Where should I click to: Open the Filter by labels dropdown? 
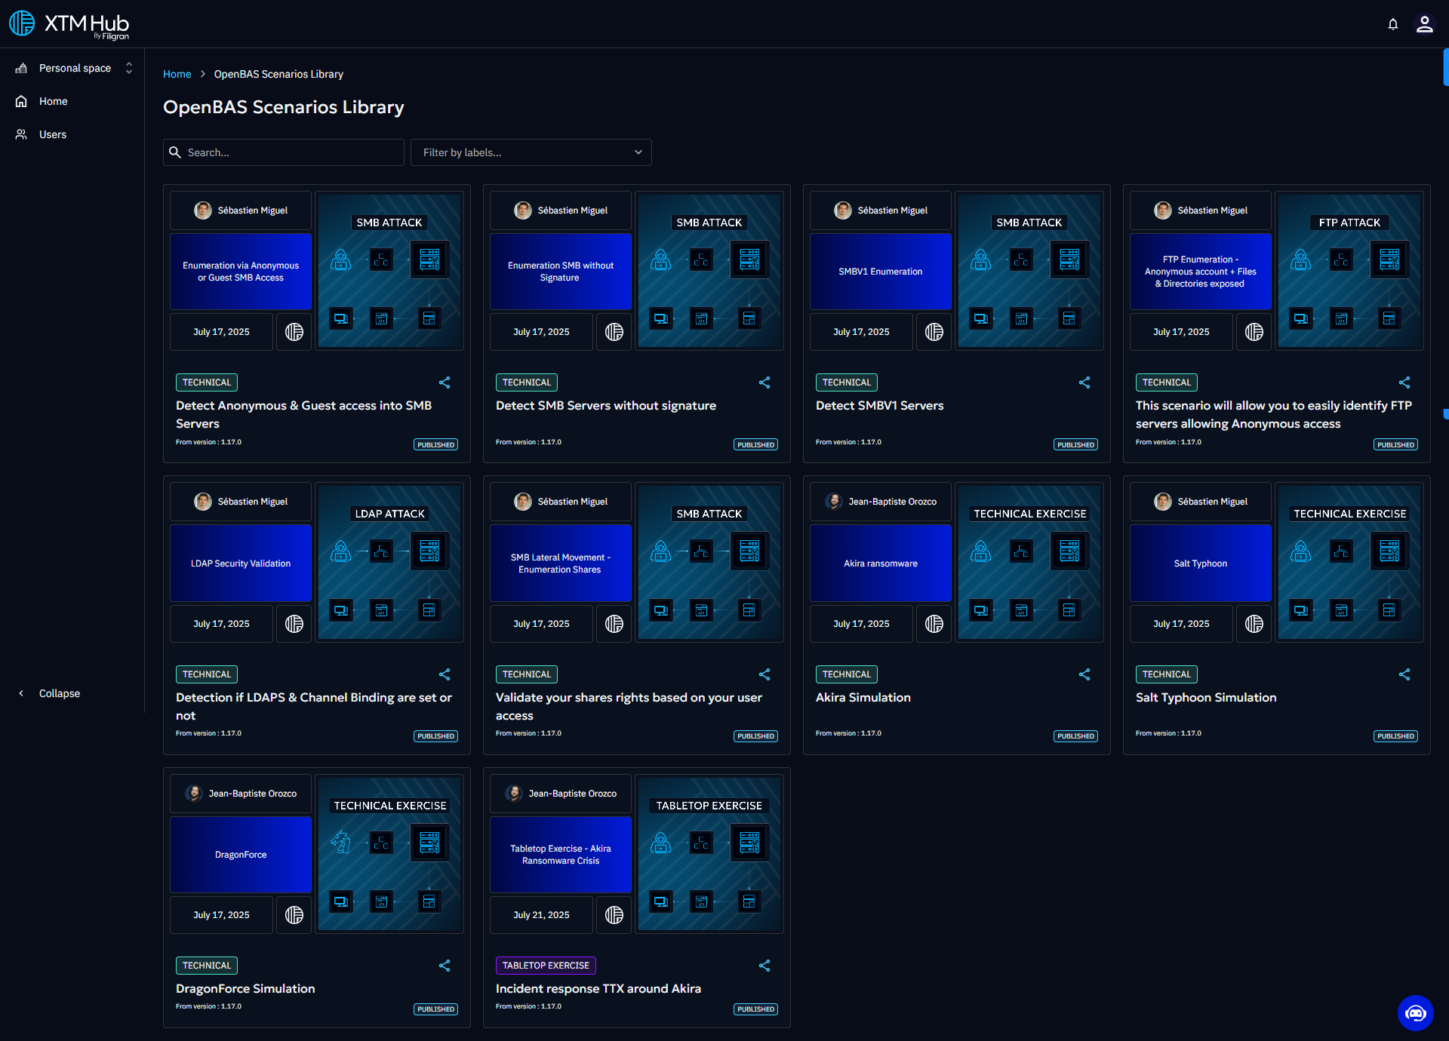point(531,152)
